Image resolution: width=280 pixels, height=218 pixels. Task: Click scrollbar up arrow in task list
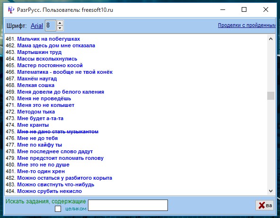(271, 39)
